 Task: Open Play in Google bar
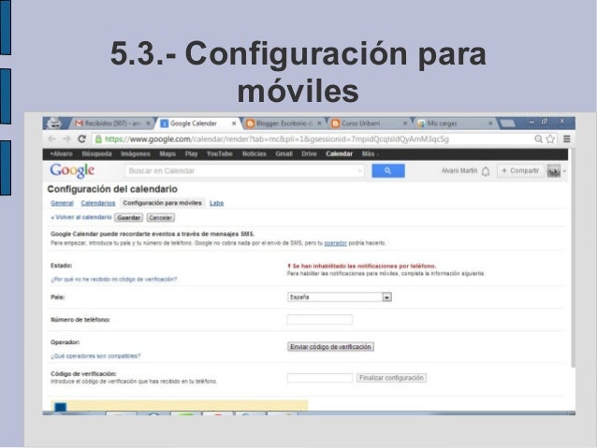point(191,153)
